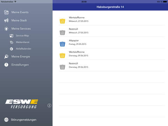The image size is (168, 126).
Task: Open the Meine Energie plug icon
Action: [6, 56]
